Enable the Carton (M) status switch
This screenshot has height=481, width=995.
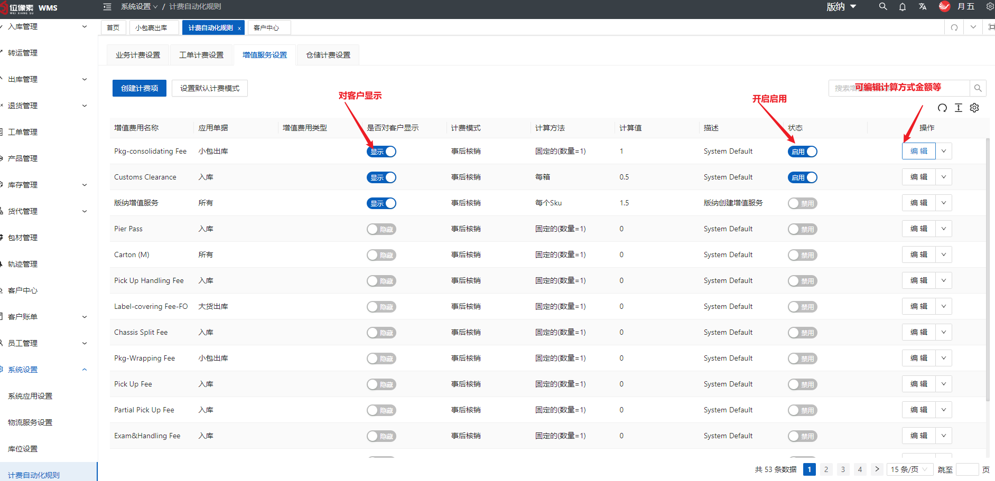coord(803,255)
